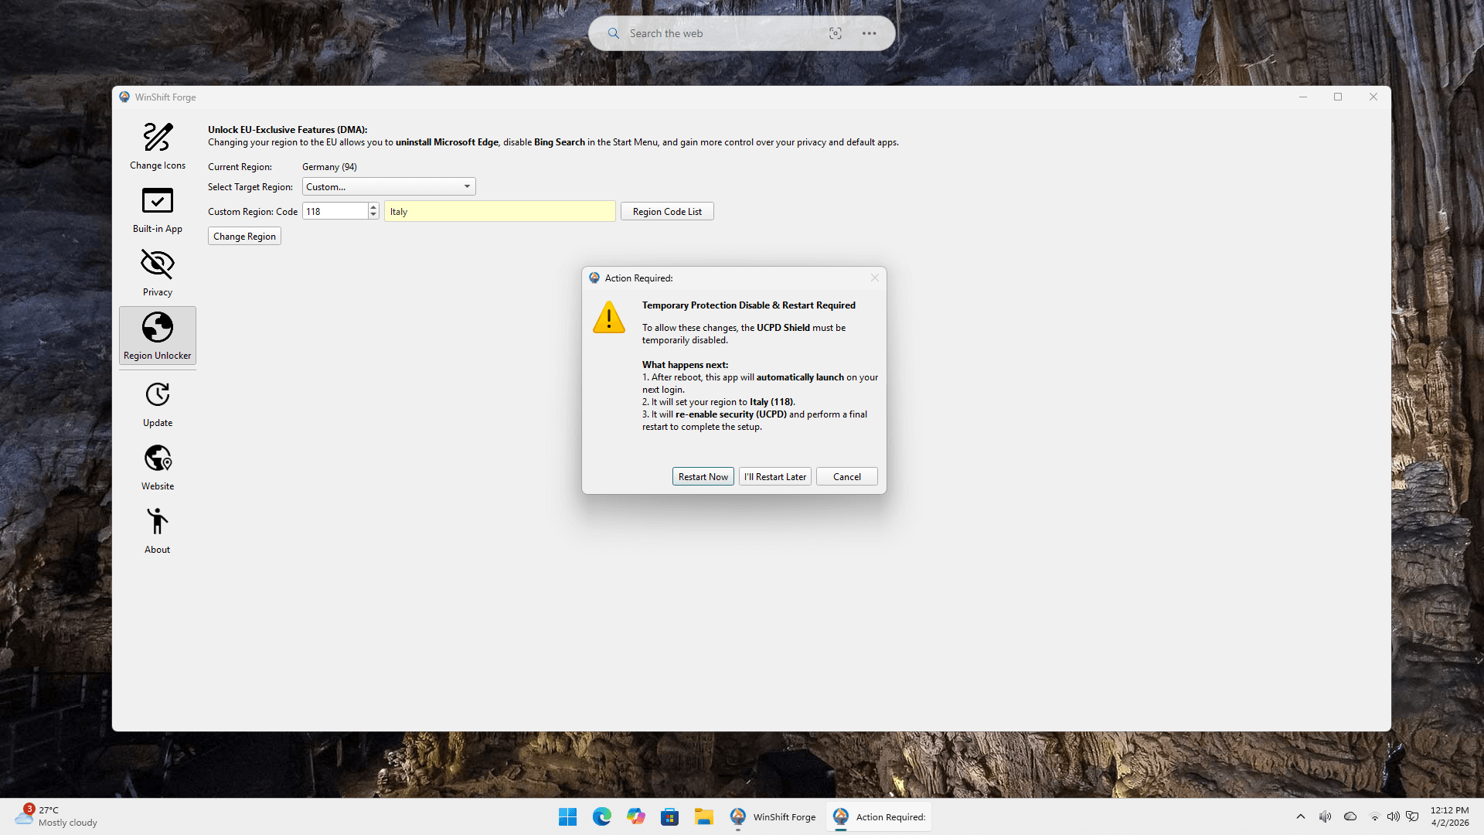1484x835 pixels.
Task: Increase region code with up stepper arrow
Action: (373, 207)
